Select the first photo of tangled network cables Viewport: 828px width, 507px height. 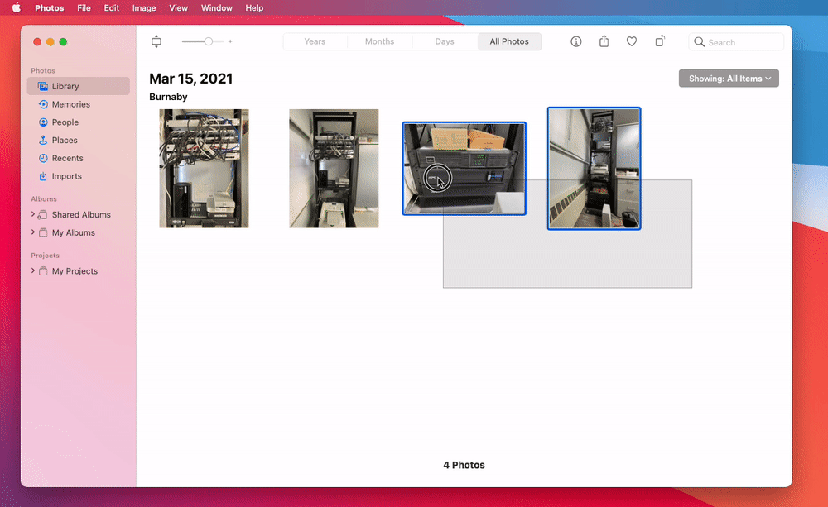tap(204, 168)
